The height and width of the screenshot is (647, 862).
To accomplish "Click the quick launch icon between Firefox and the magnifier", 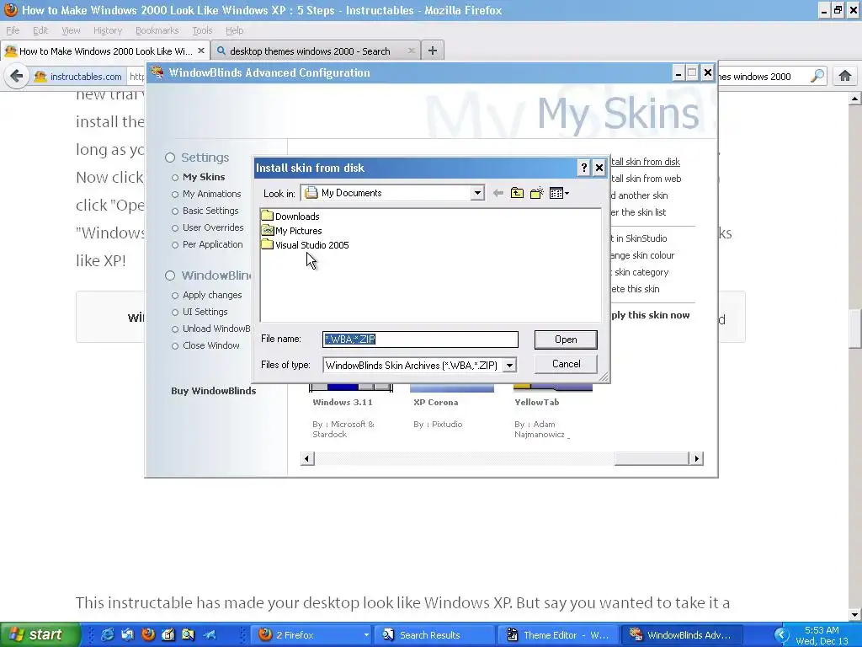I will pyautogui.click(x=168, y=634).
